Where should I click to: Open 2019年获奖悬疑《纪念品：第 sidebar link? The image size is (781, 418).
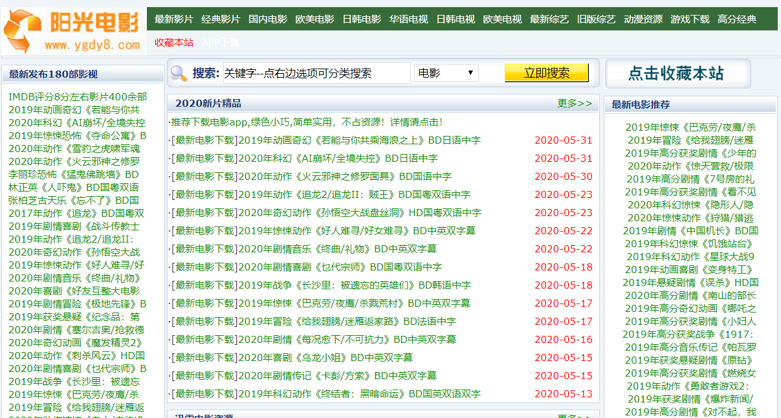pyautogui.click(x=74, y=316)
